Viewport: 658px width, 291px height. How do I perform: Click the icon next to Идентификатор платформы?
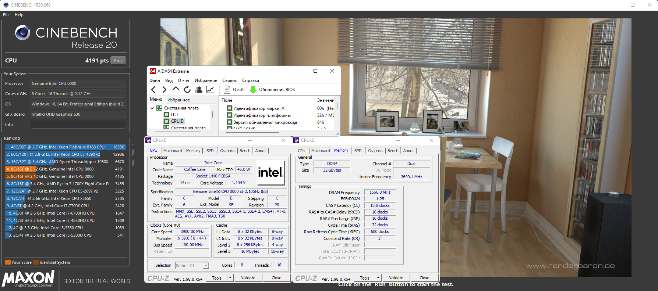pos(230,115)
